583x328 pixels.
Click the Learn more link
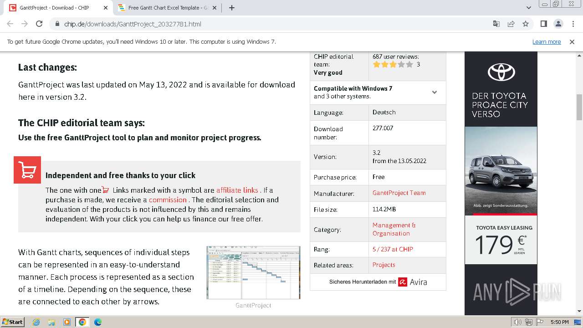(547, 41)
